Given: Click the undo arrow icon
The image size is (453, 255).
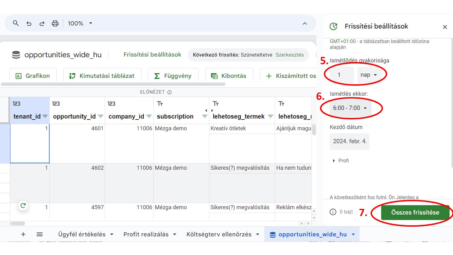Looking at the screenshot, I should point(29,23).
